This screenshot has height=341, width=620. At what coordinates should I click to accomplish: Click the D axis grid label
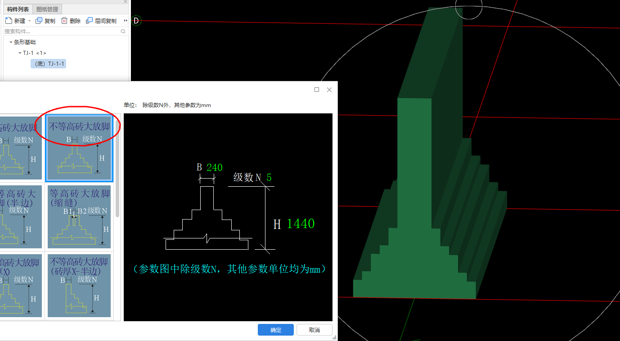coord(136,21)
